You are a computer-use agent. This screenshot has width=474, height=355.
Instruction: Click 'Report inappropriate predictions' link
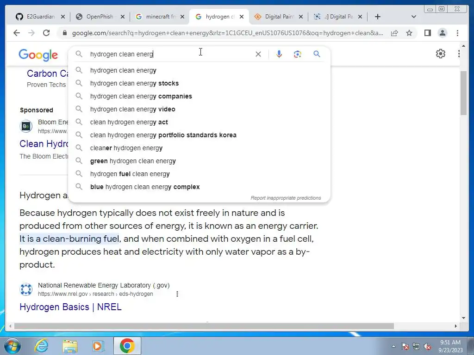click(x=286, y=198)
